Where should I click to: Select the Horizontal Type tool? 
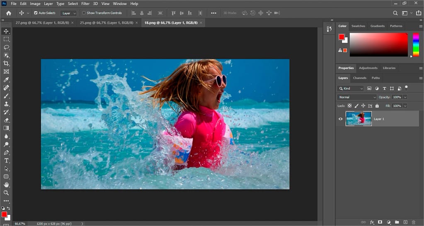[x=6, y=160]
